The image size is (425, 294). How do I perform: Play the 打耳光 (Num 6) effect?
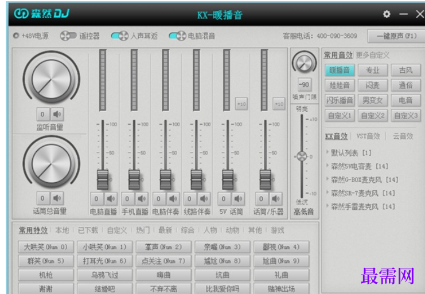tap(104, 261)
